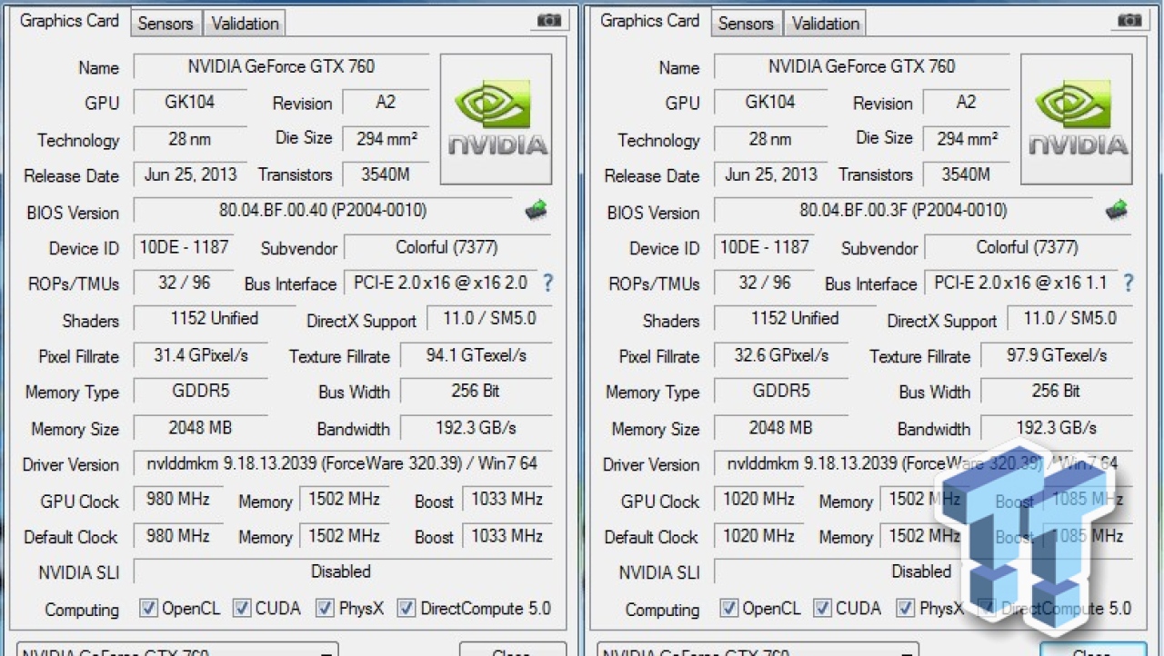Click Device ID 10DE - 1187 in right window
The height and width of the screenshot is (656, 1164).
point(764,247)
